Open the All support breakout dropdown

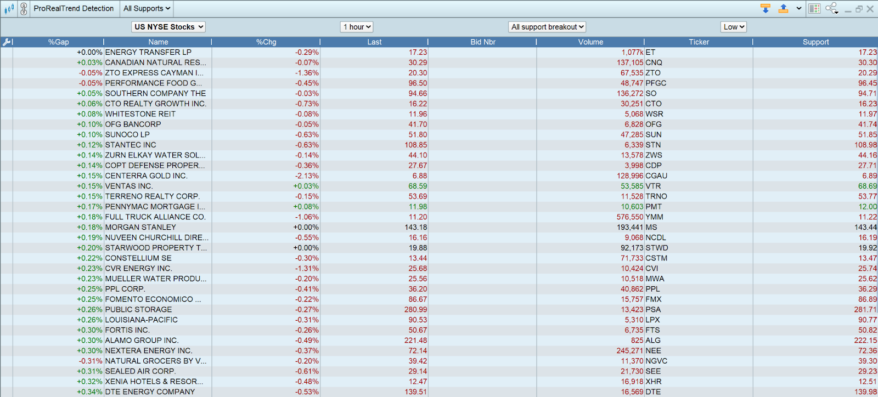(x=547, y=27)
